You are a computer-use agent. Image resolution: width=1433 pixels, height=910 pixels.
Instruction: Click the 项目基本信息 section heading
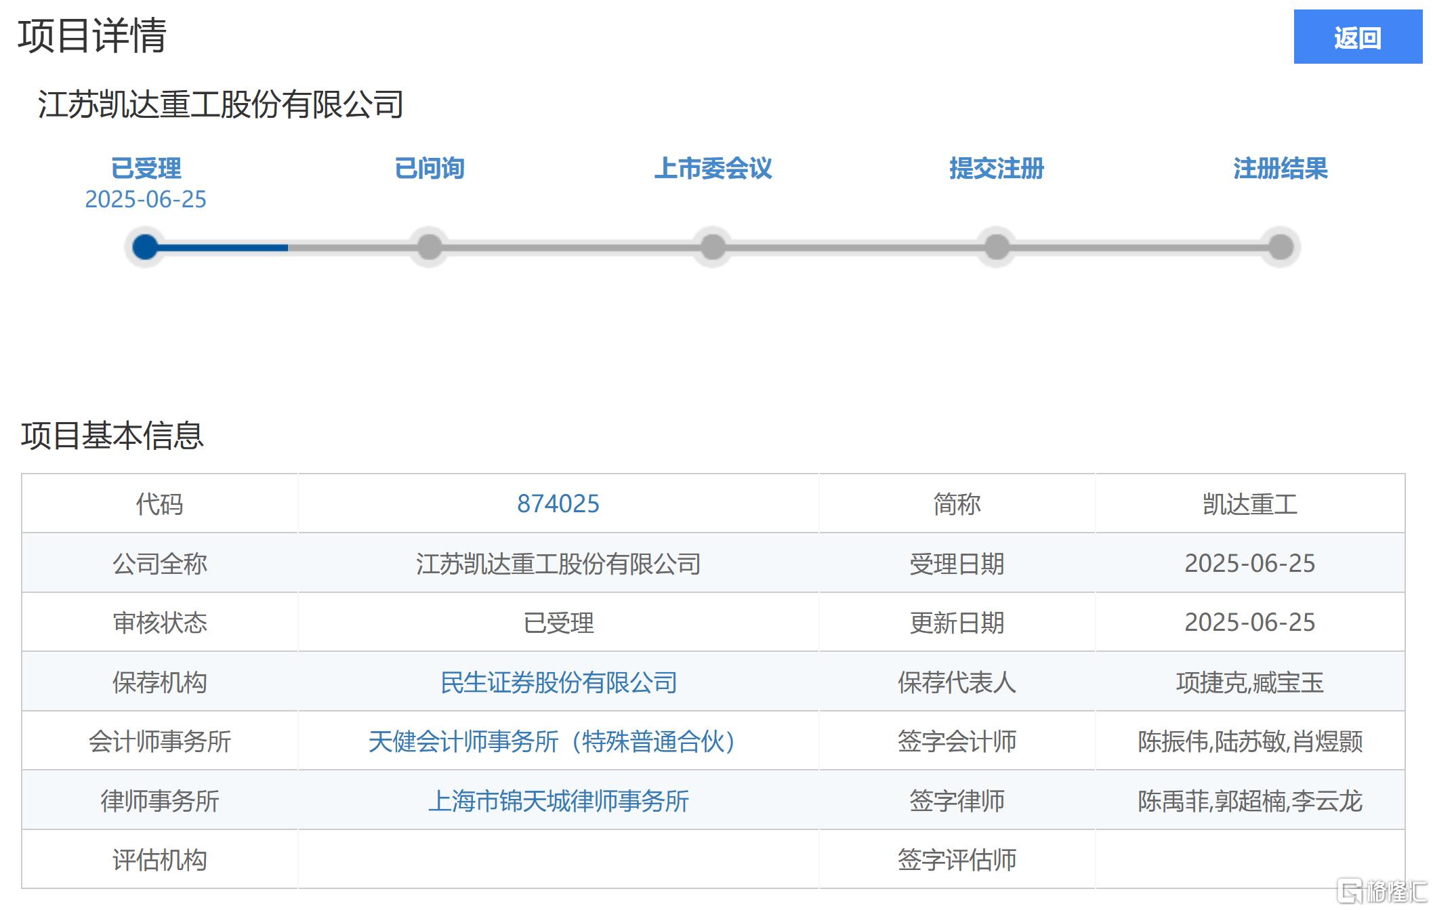pyautogui.click(x=112, y=435)
